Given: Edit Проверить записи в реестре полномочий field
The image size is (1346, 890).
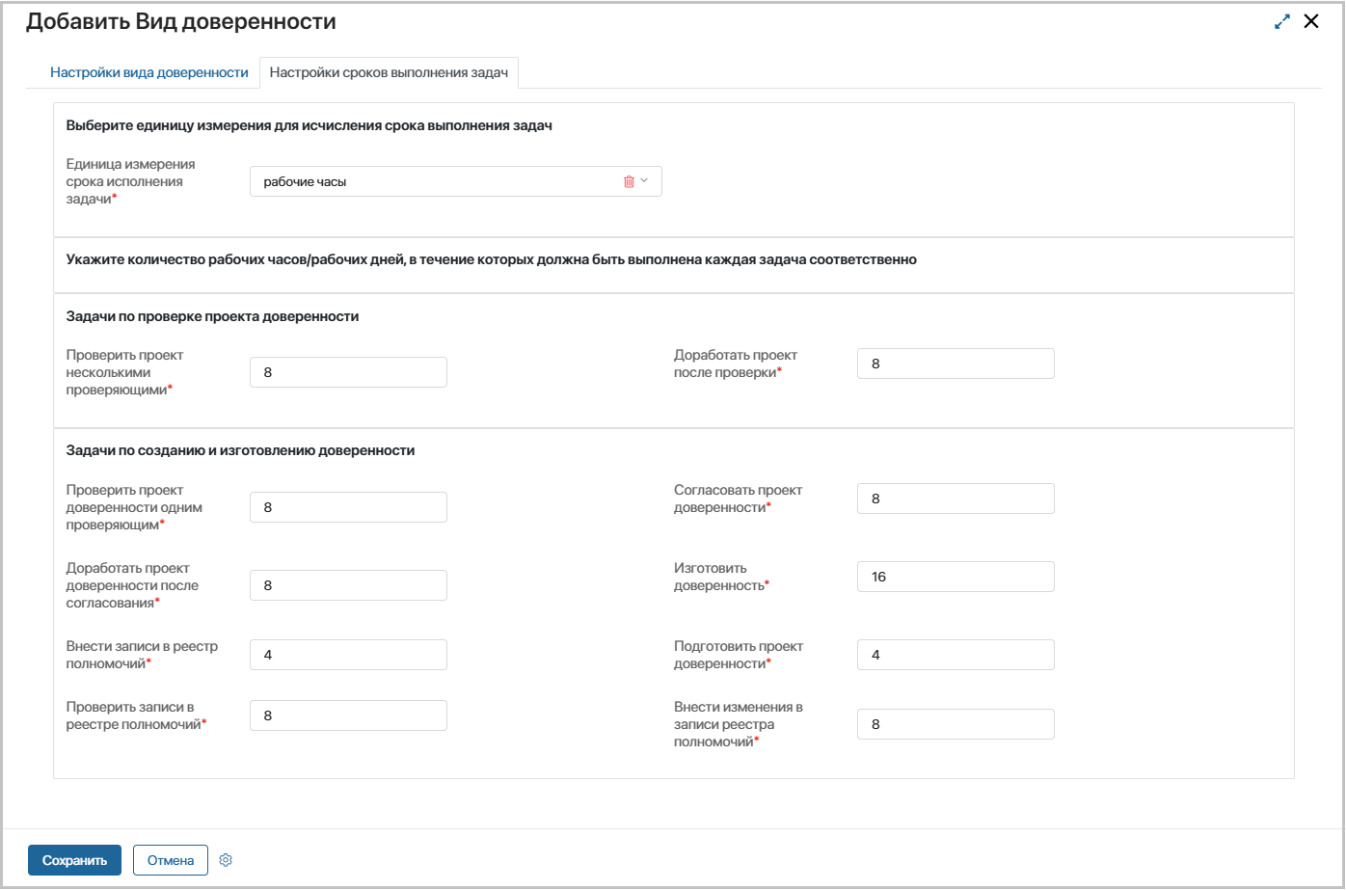Looking at the screenshot, I should coord(348,715).
